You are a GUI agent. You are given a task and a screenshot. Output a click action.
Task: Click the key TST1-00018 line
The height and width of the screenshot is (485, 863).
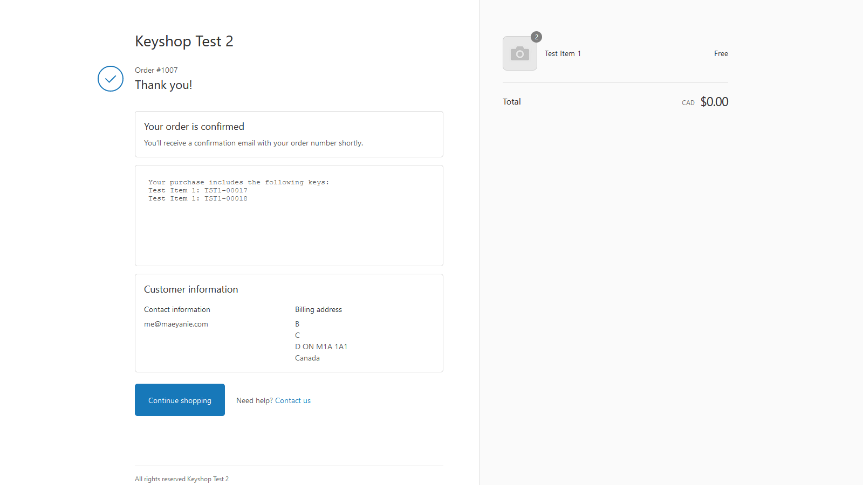[x=198, y=198]
